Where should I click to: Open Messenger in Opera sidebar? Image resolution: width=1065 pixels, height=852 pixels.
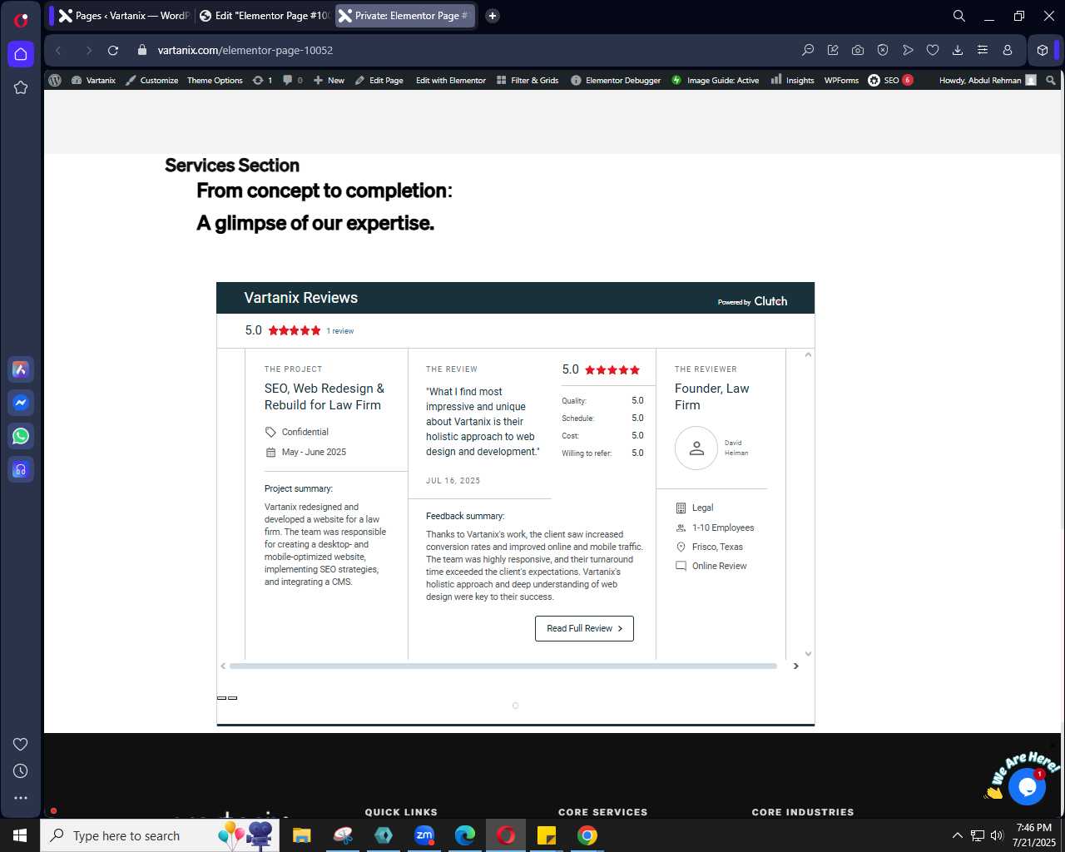tap(21, 403)
